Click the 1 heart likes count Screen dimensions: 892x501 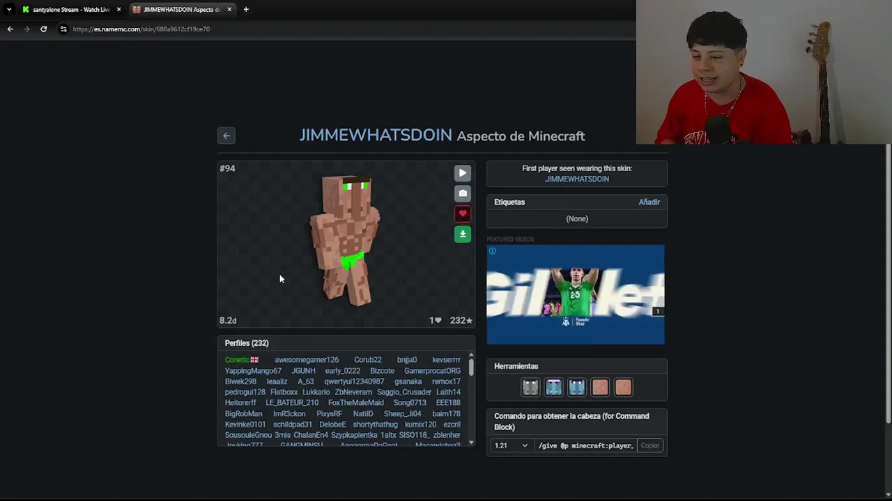point(436,321)
